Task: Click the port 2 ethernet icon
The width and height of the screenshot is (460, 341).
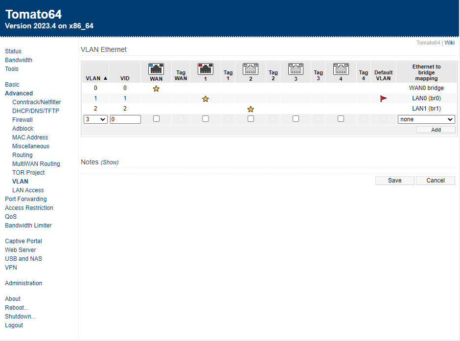Action: [251, 69]
